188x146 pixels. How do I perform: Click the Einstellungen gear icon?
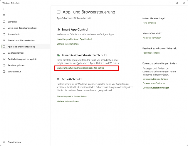pyautogui.click(x=4, y=142)
